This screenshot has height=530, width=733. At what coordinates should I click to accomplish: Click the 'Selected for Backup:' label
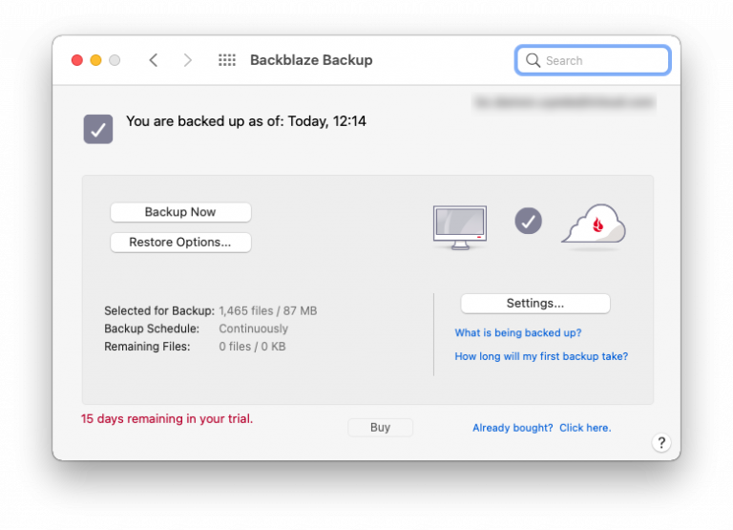click(159, 311)
